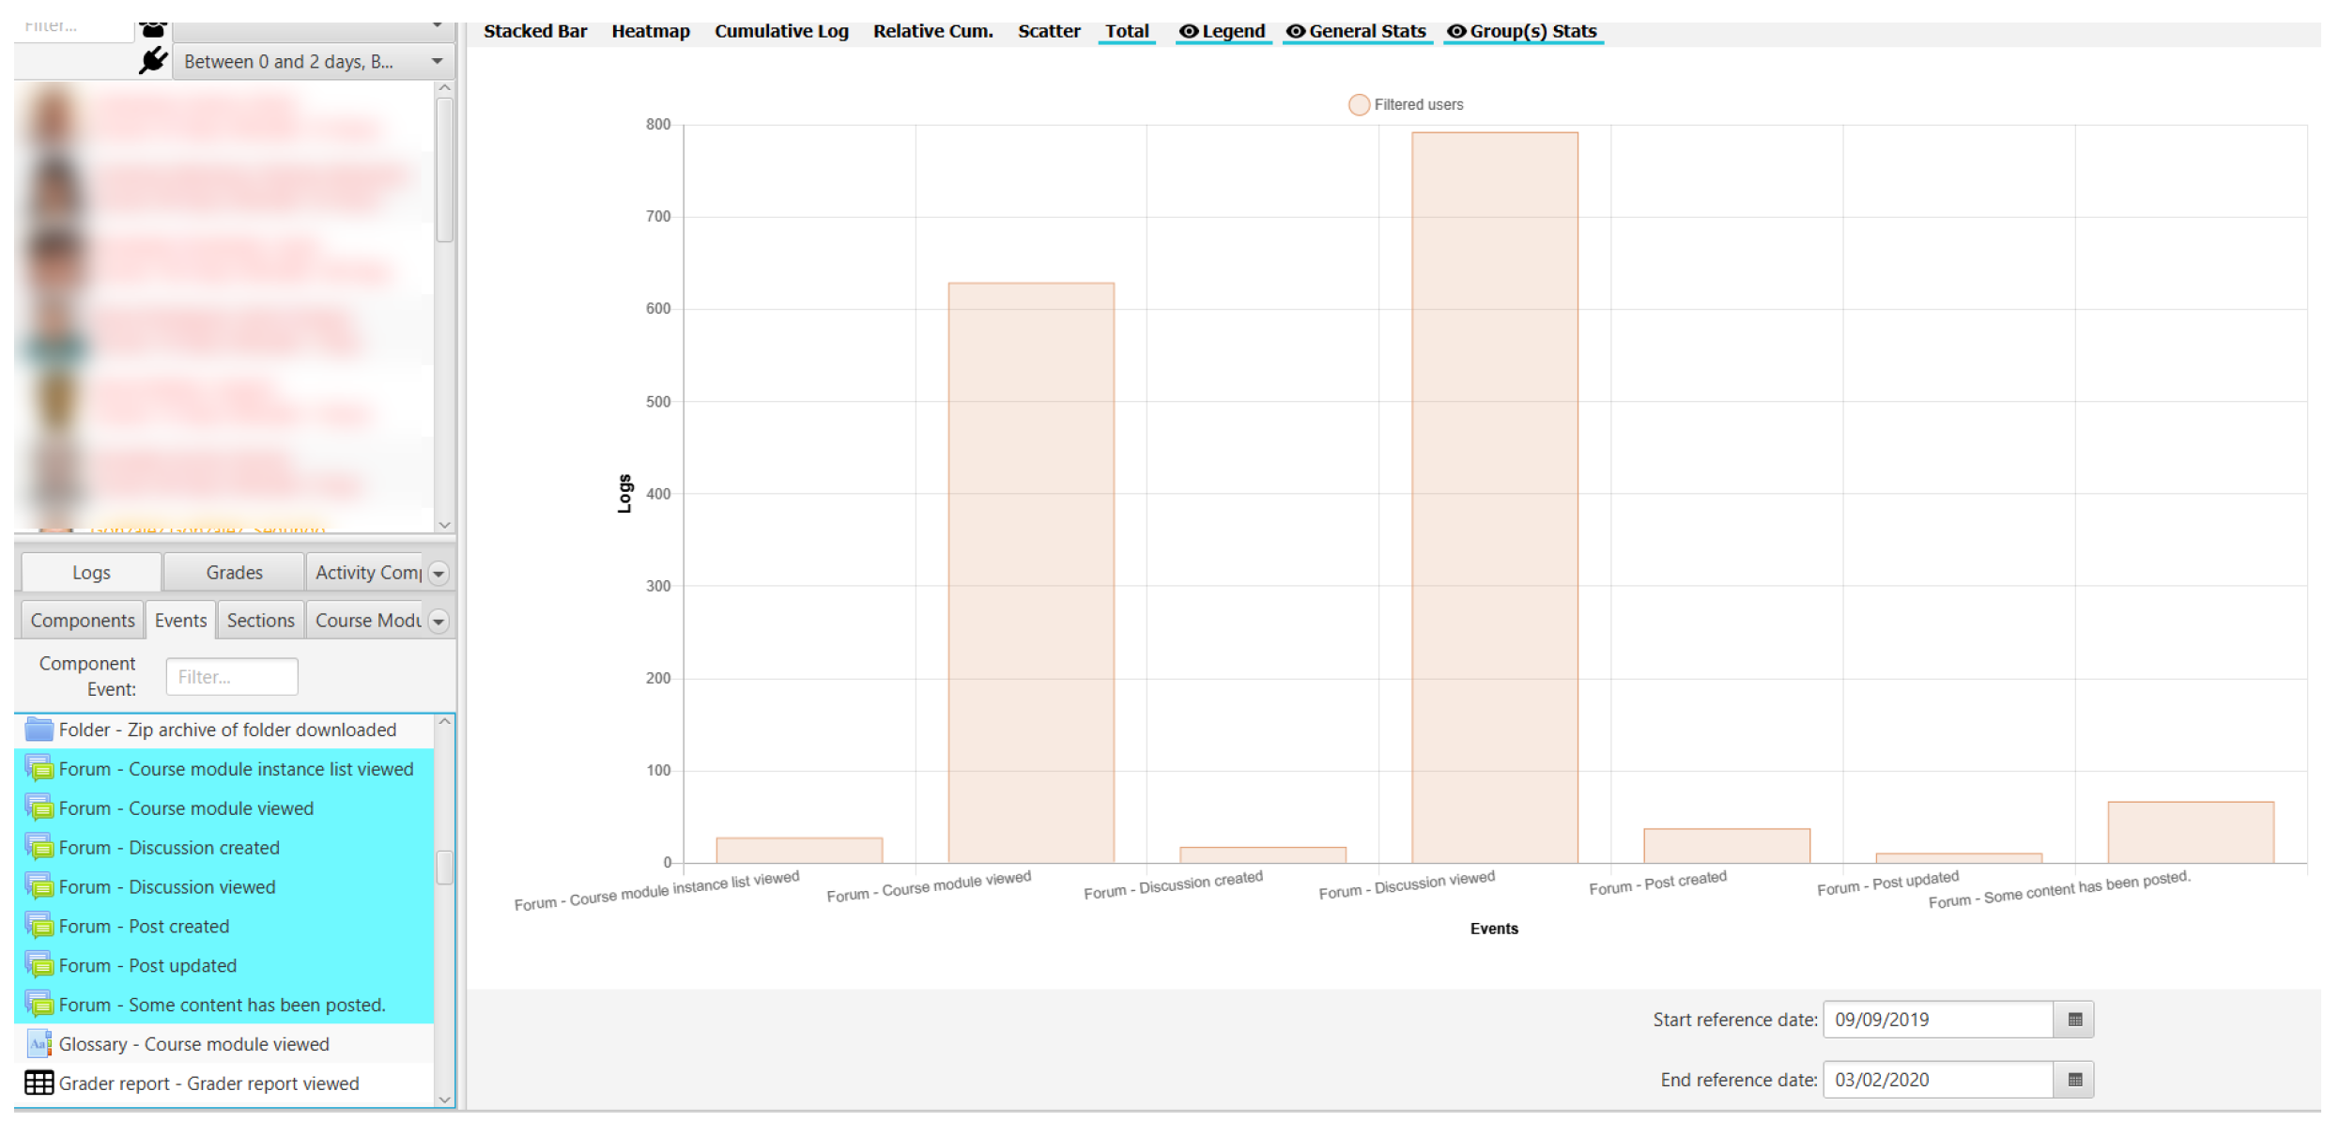Click the component event Filter input field

tap(232, 677)
